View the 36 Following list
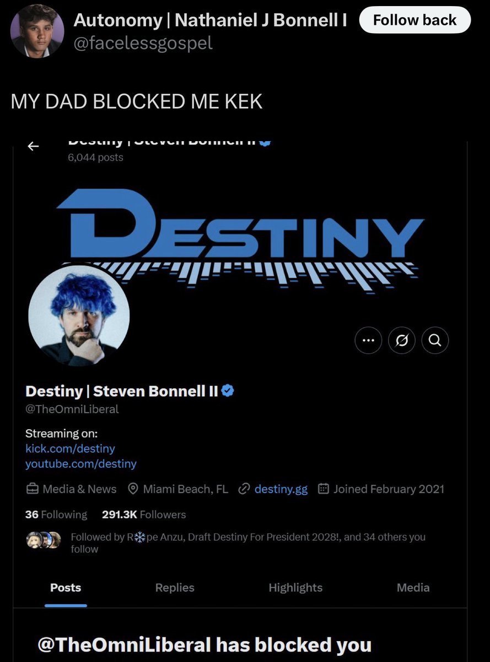 point(56,515)
